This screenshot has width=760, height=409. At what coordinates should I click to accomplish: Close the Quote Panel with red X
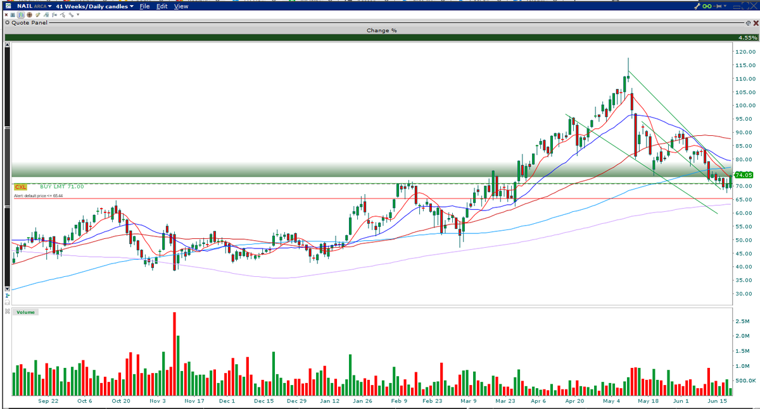[756, 23]
